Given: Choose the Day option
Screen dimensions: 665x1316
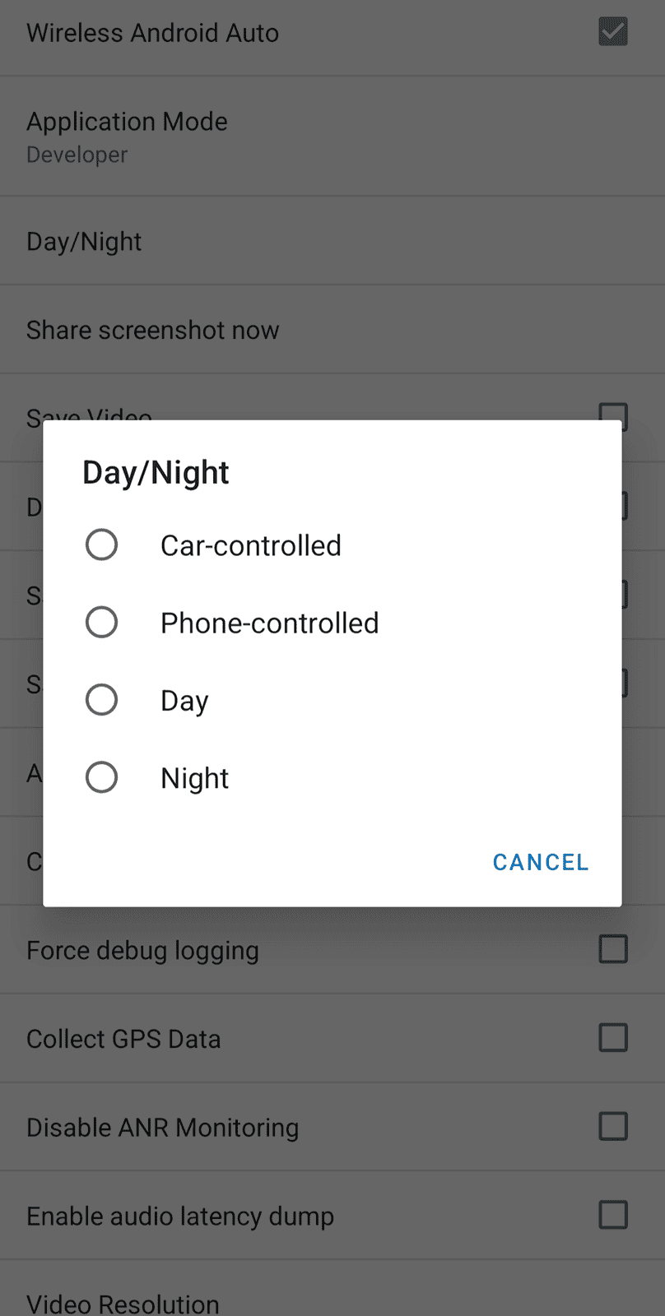Looking at the screenshot, I should coord(101,699).
